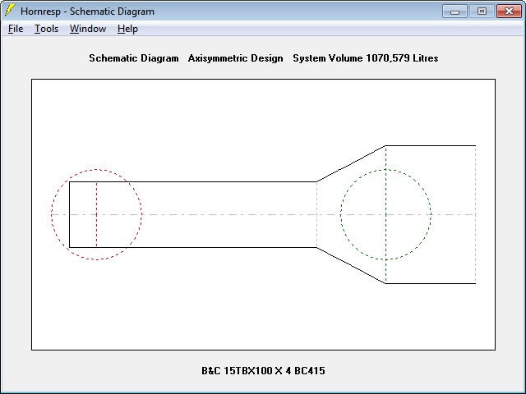The image size is (526, 394).
Task: Click the 'System Volume 1070,579 Litres' text
Action: [365, 58]
